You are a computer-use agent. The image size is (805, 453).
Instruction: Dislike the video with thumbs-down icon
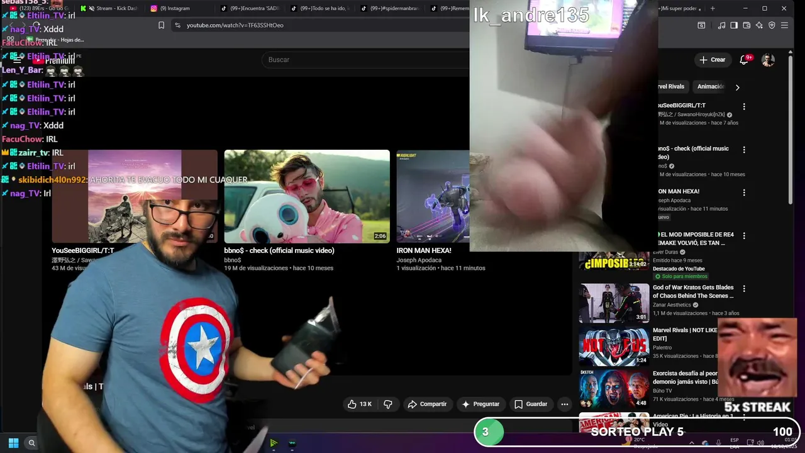(388, 404)
